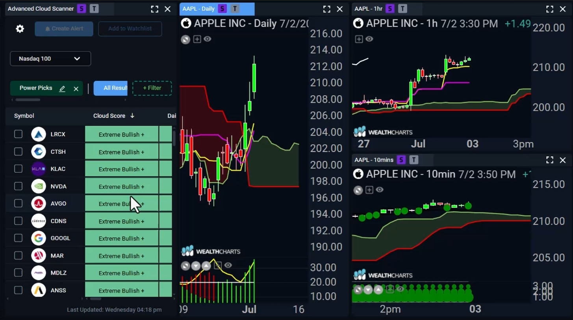
Task: Click the + Filter button
Action: [x=152, y=88]
